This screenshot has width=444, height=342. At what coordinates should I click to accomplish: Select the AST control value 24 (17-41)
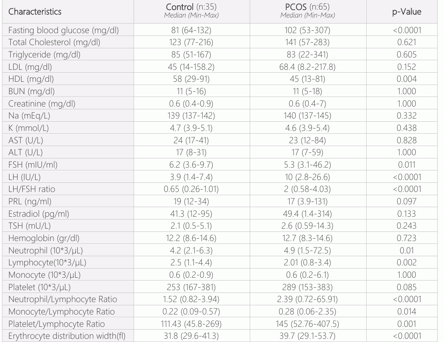pos(191,140)
